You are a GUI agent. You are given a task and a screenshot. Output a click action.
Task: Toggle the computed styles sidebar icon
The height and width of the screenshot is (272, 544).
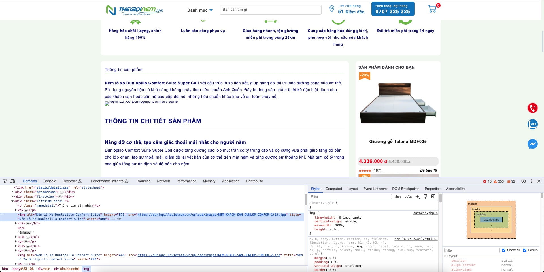[433, 197]
